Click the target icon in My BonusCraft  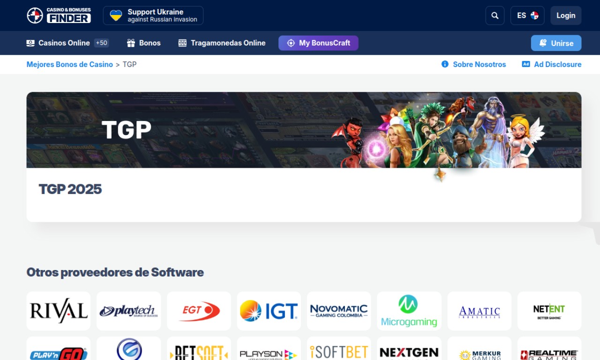point(291,43)
